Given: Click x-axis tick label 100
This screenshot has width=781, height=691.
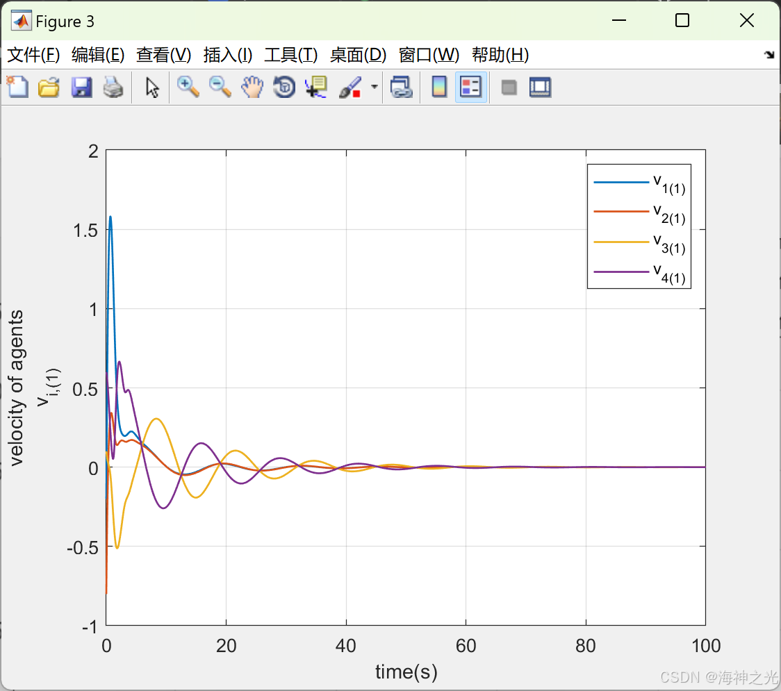Looking at the screenshot, I should pyautogui.click(x=706, y=646).
